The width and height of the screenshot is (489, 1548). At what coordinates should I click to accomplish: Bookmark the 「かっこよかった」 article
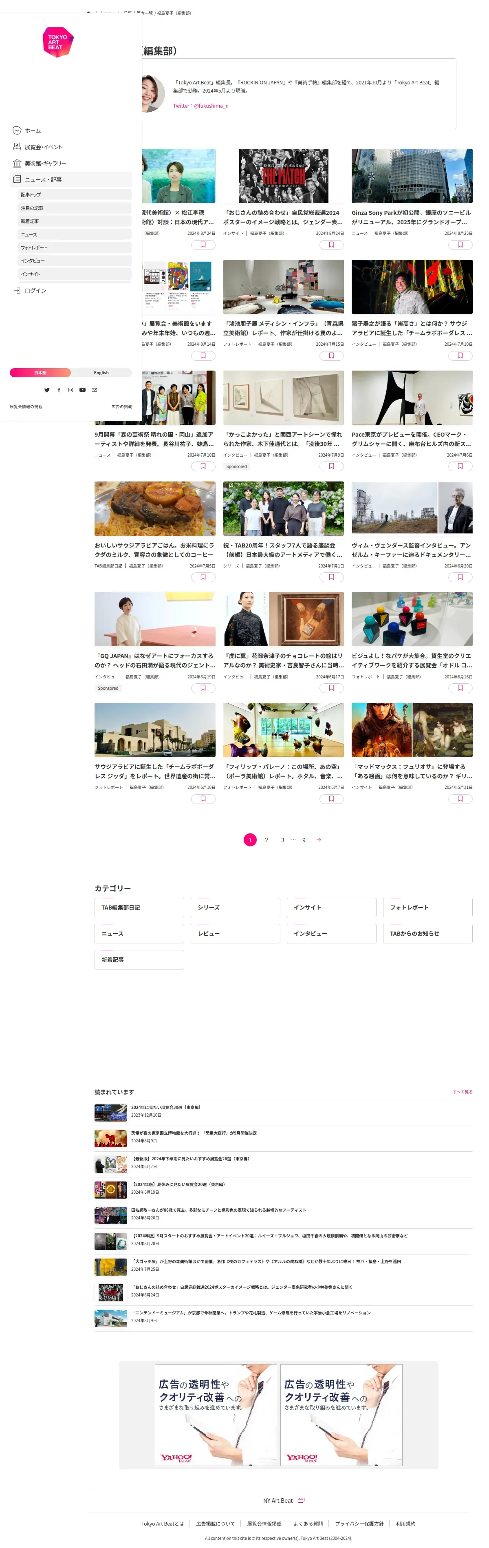[x=331, y=466]
